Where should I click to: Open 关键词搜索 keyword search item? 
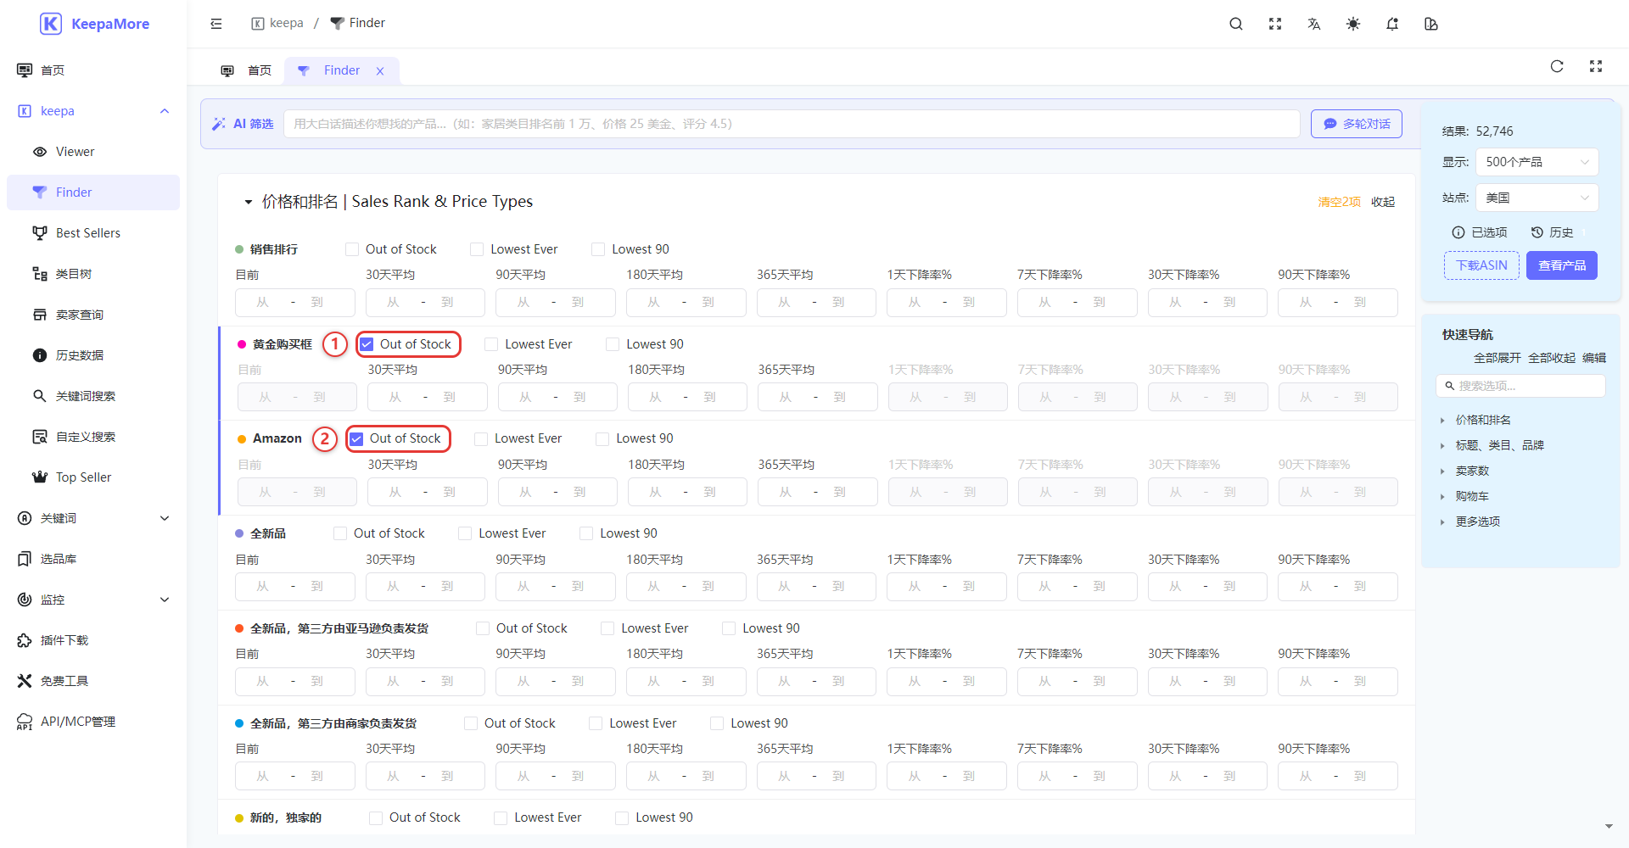[93, 396]
